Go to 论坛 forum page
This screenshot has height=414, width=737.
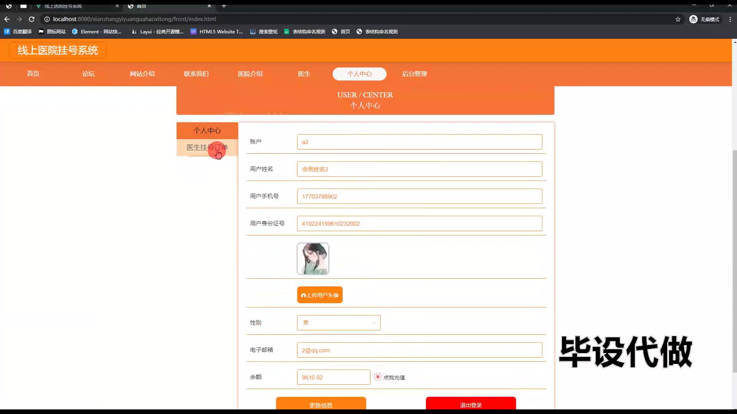(88, 74)
